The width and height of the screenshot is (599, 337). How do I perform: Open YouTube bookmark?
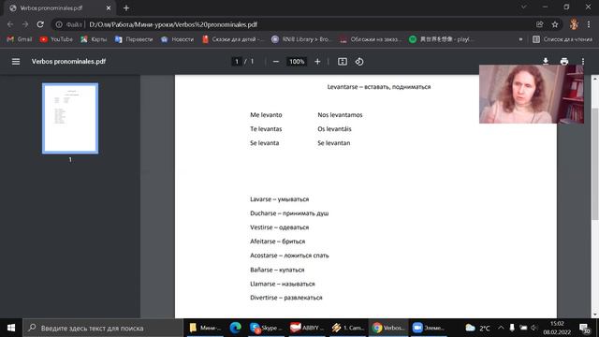(56, 39)
